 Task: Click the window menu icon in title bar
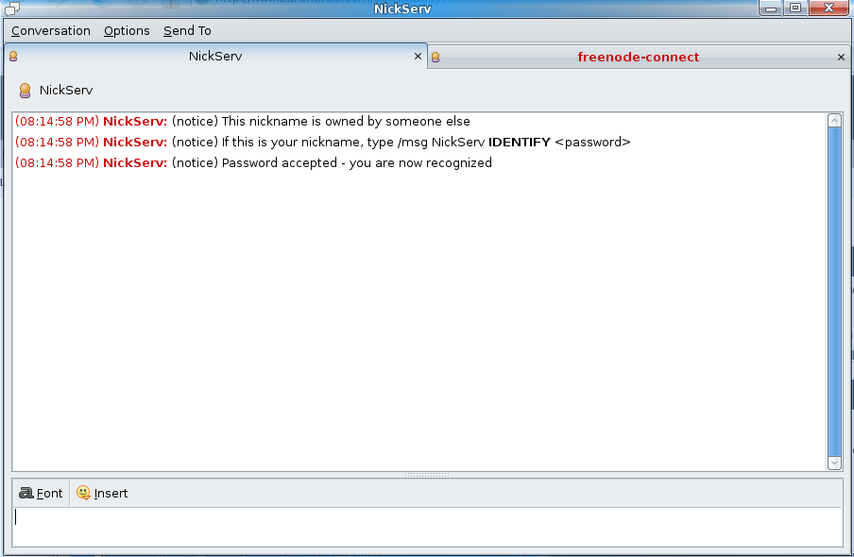click(12, 8)
